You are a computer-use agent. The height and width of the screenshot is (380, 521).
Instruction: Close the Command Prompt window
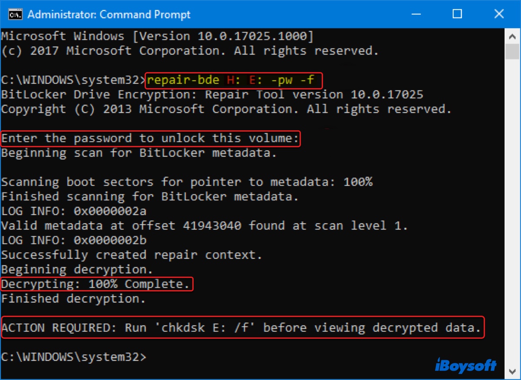click(498, 14)
